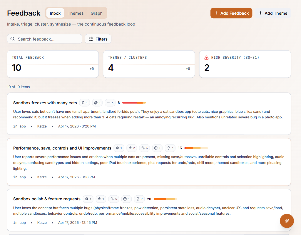
Task: Click the plus icon in Add Feedback
Action: (x=216, y=13)
